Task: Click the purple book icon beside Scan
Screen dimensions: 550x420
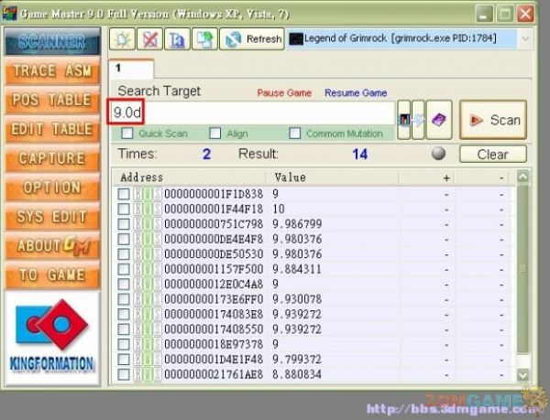Action: [x=439, y=120]
